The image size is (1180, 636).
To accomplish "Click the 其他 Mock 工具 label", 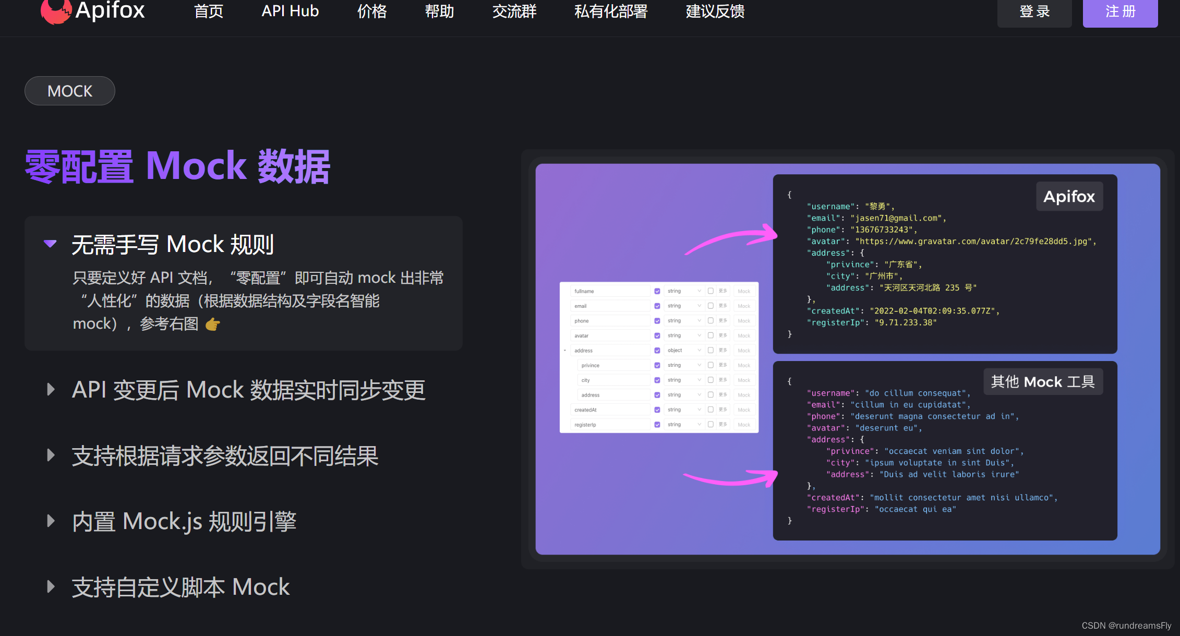I will click(x=1043, y=382).
